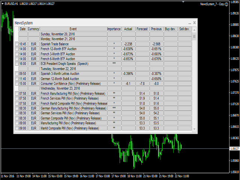
Task: Close the NewsSystem panel
Action: click(x=194, y=22)
